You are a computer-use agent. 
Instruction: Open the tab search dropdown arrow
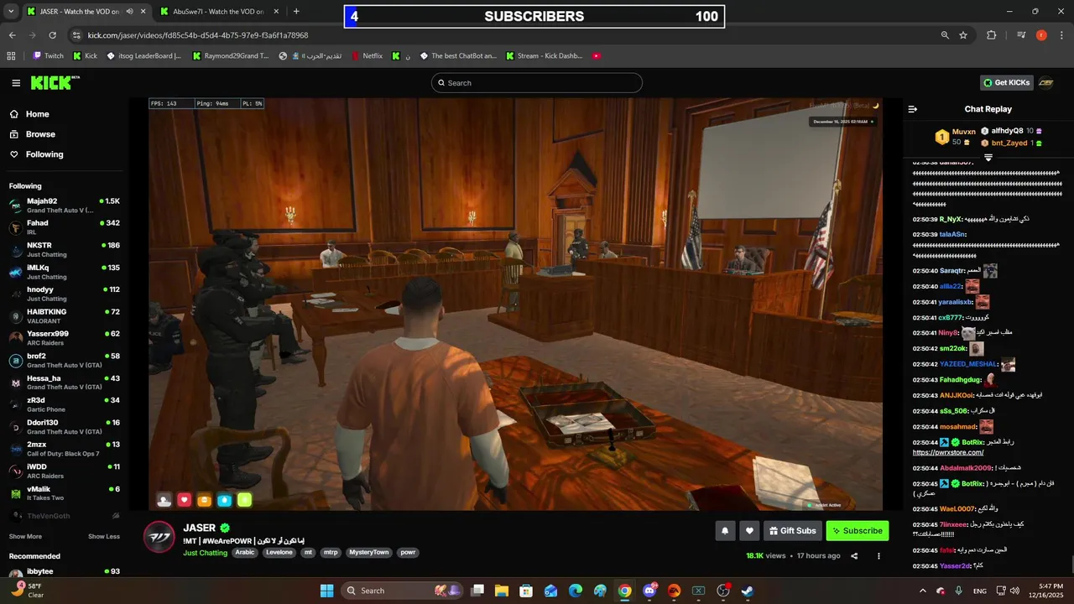[x=11, y=12]
